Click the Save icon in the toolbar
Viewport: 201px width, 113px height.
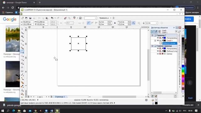click(x=30, y=18)
